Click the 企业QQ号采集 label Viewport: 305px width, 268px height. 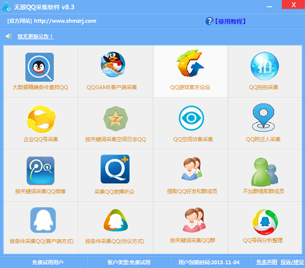click(x=41, y=139)
